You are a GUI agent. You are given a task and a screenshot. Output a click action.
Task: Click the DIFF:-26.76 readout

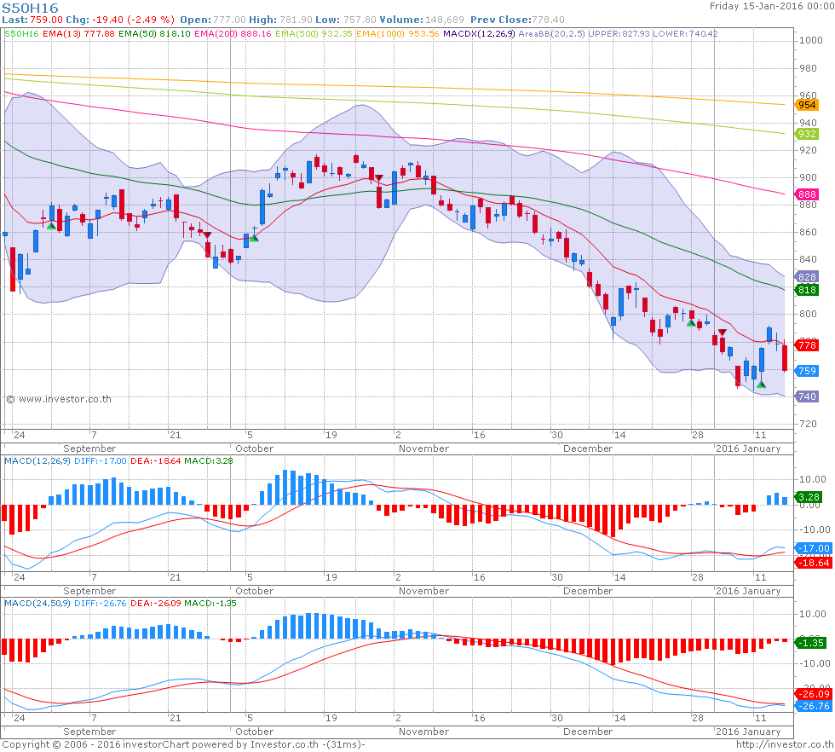click(101, 604)
